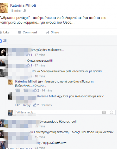
Task: Click the thumbs-up icon on the 14 mins reply
Action: (x=35, y=90)
